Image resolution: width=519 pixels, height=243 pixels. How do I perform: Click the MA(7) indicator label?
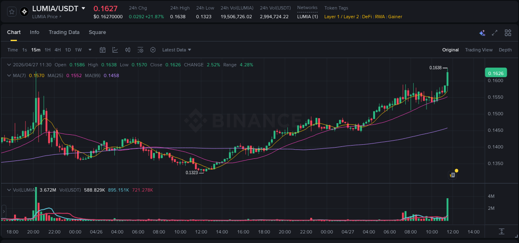(20, 75)
